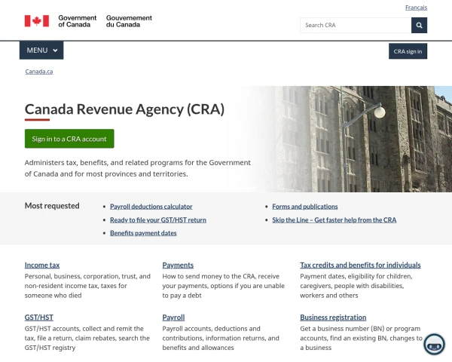This screenshot has height=362, width=452.
Task: Open the Canada.ca breadcrumb link
Action: (x=39, y=72)
